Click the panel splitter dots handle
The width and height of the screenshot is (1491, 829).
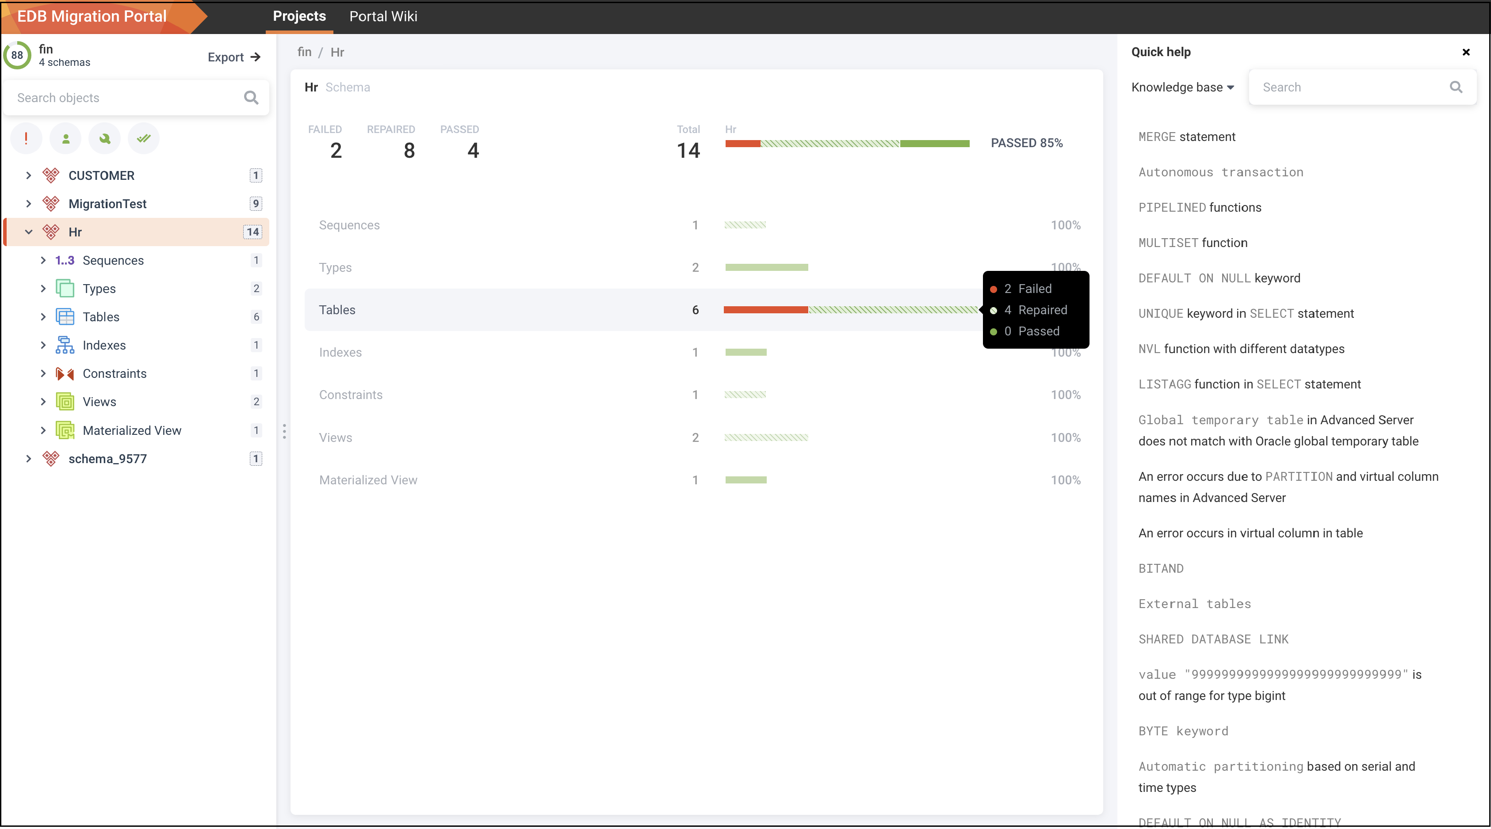point(284,431)
